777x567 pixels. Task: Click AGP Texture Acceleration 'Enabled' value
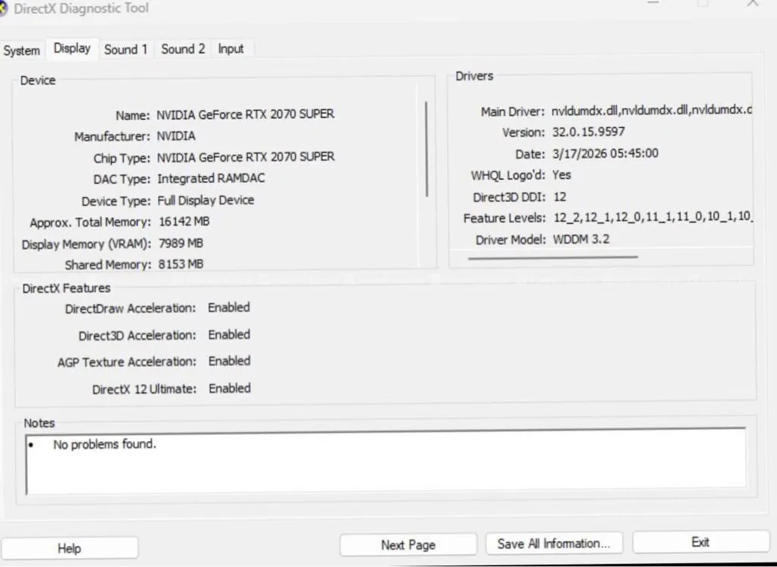pos(229,361)
